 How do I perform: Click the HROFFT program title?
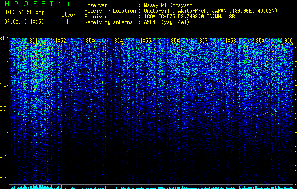(x=29, y=4)
